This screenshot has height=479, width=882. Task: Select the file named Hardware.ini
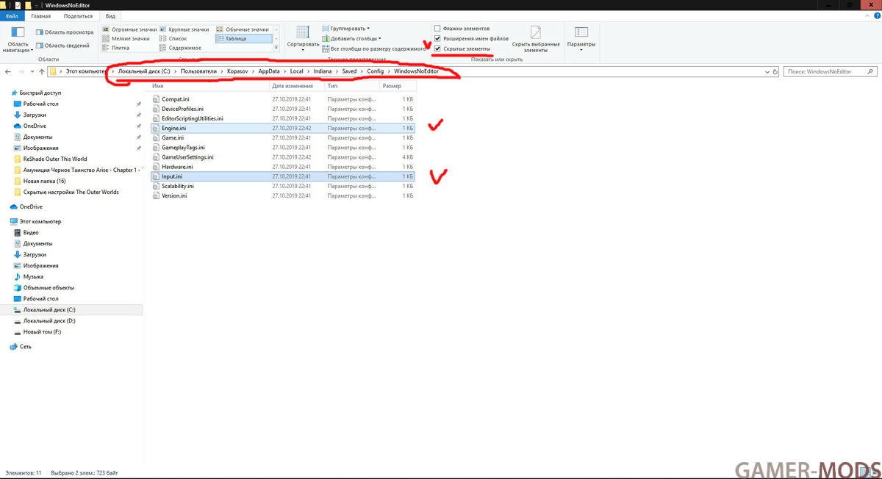pos(177,167)
